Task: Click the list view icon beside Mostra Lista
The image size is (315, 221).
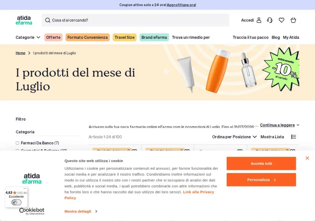Action: (x=293, y=137)
